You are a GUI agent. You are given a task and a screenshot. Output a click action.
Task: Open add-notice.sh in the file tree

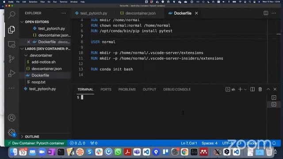(45, 62)
